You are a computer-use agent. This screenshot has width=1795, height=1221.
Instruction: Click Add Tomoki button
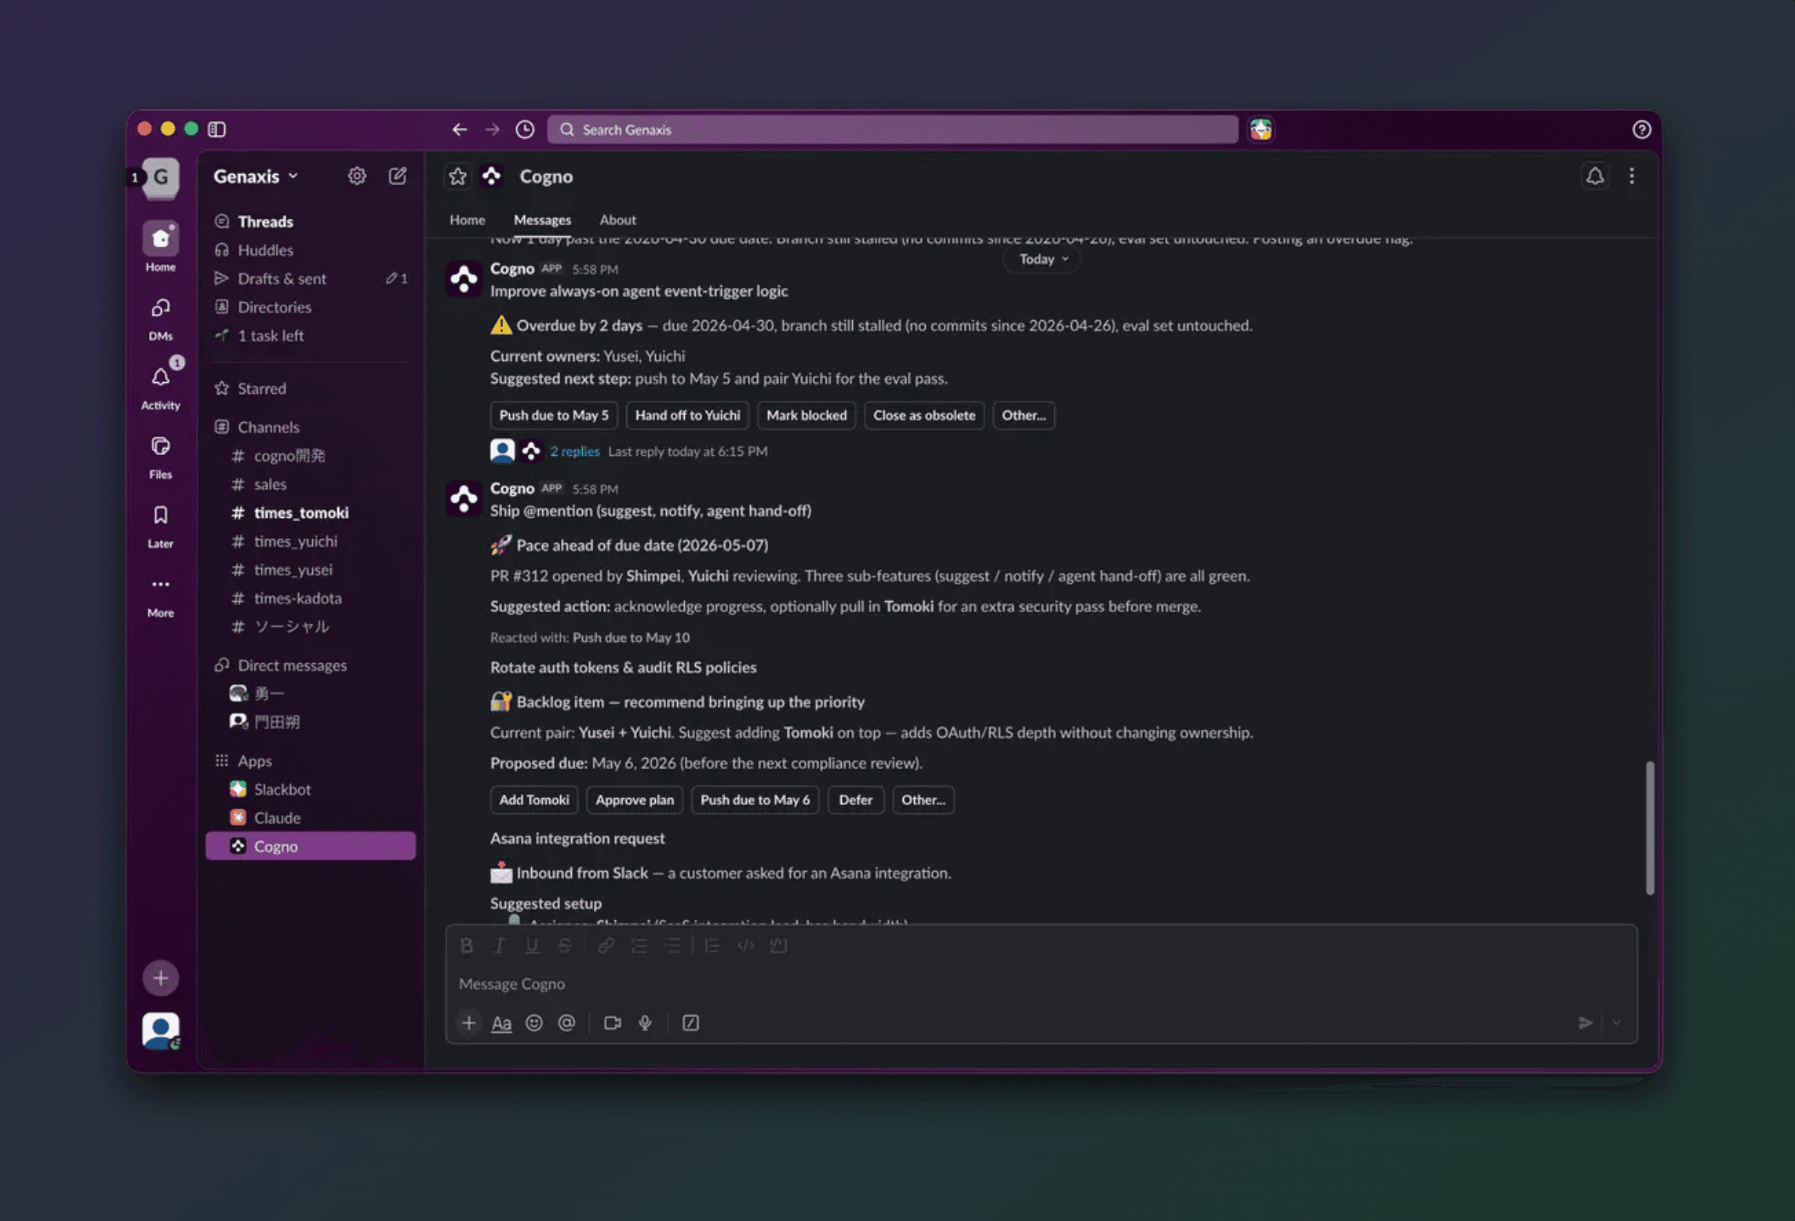point(534,800)
